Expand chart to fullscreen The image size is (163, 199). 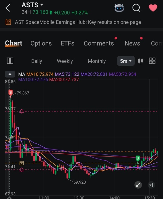pos(138,185)
